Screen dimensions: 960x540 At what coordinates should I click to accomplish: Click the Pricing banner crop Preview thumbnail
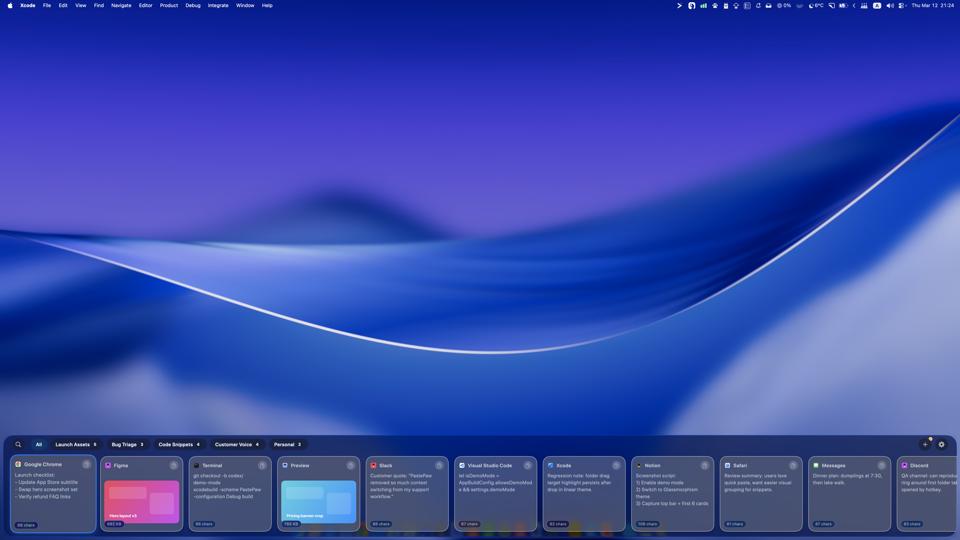coord(318,502)
